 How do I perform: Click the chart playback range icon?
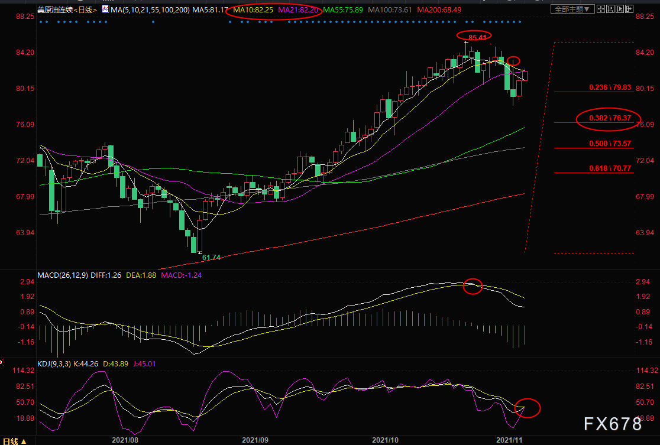[620, 9]
